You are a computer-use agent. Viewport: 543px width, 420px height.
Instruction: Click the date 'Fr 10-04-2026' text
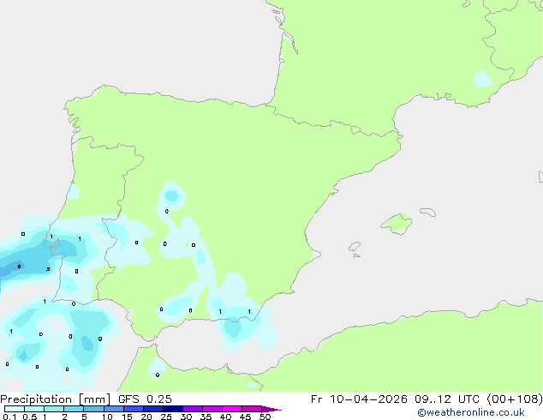click(359, 399)
